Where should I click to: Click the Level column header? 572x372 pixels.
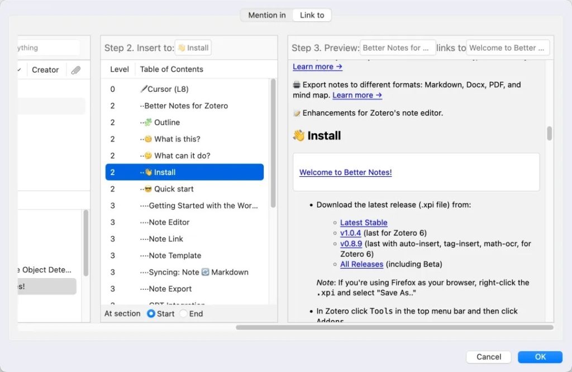119,69
